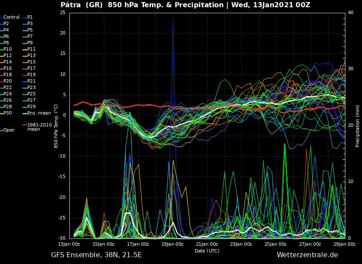Viewport: 362px width, 264px height.
Task: Pick the "P3" legend entry
Action: click(28, 23)
